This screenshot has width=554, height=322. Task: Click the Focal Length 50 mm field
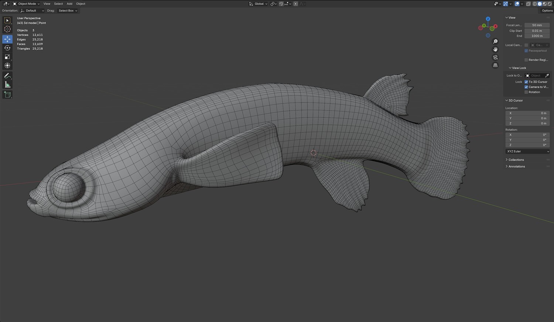point(537,25)
